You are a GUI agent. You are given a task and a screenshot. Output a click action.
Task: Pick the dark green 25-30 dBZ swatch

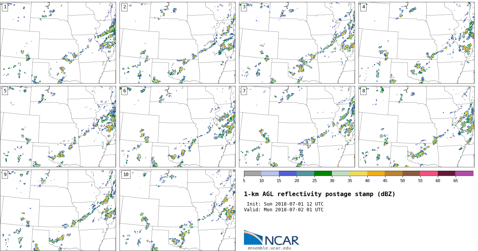click(323, 173)
